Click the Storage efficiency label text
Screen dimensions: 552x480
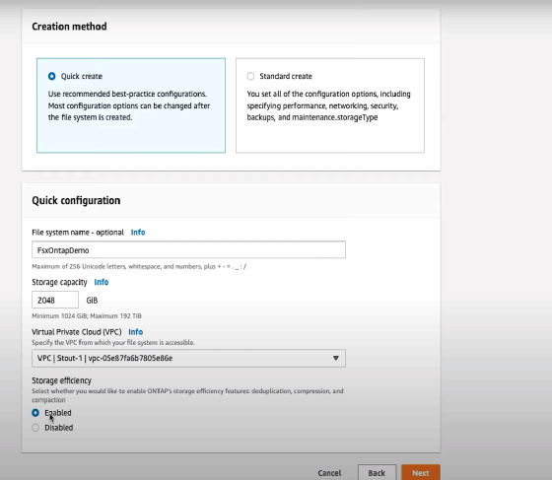(61, 380)
